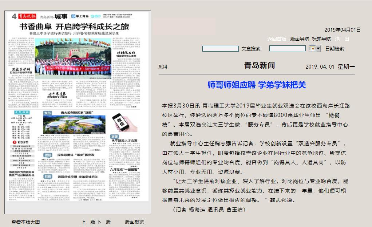Focus the date search input field
This screenshot has height=227, width=372.
click(x=287, y=49)
